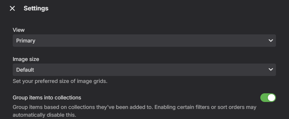289x119 pixels.
Task: Click the 'Default' value in Image size
Action: 25,70
